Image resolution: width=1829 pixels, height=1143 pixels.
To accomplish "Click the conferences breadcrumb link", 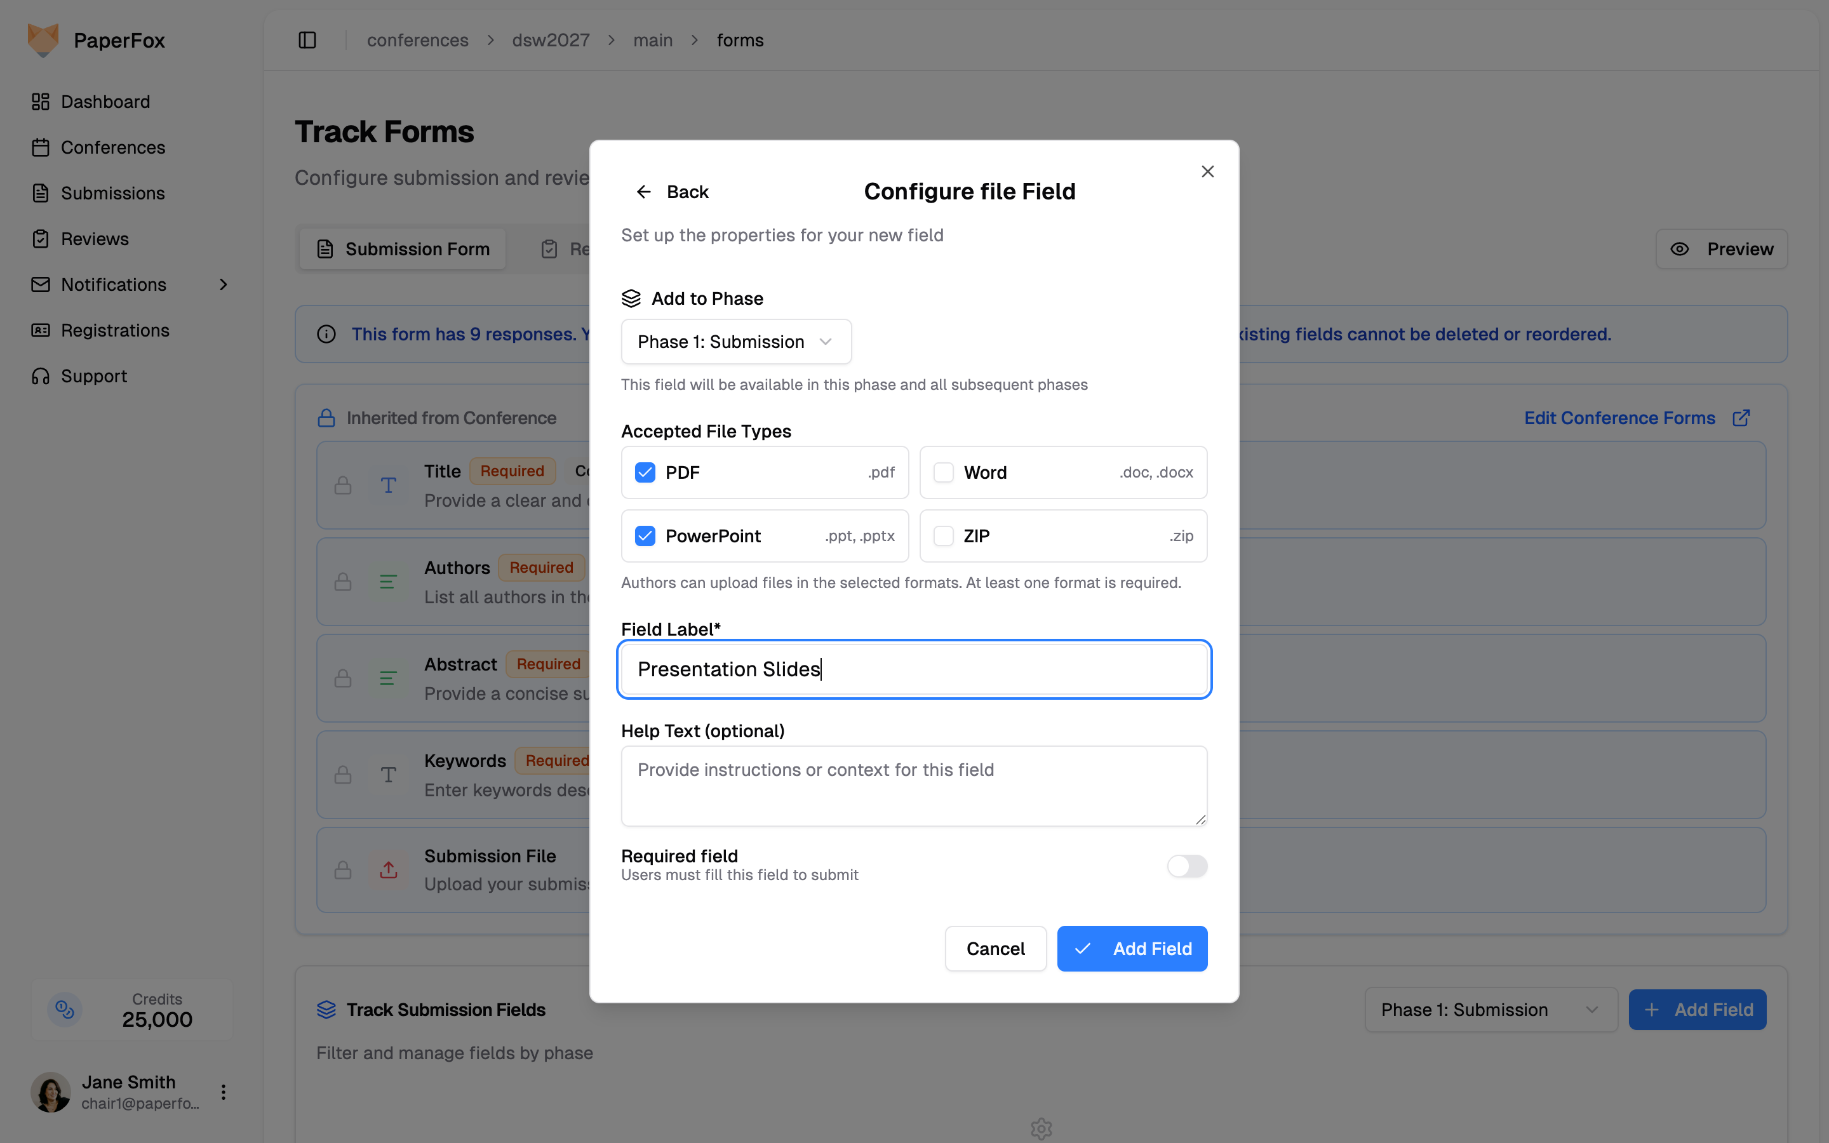I will [x=418, y=40].
